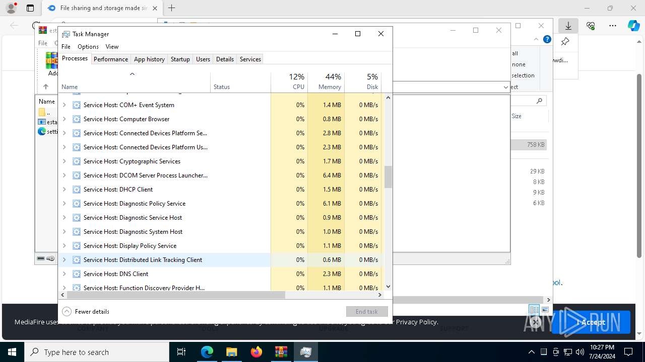This screenshot has height=362, width=645.
Task: Click Task Manager icon on the taskbar
Action: pyautogui.click(x=305, y=352)
